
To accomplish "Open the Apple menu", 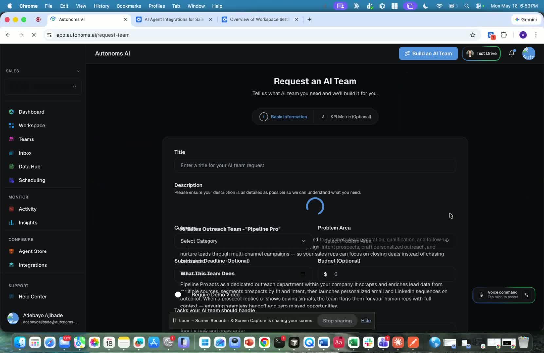I will [x=9, y=6].
